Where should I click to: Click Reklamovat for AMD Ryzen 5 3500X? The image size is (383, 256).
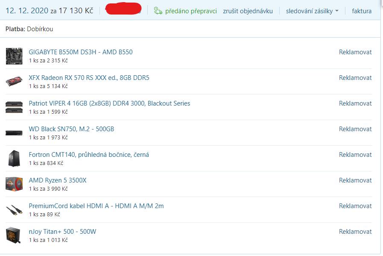pos(355,180)
